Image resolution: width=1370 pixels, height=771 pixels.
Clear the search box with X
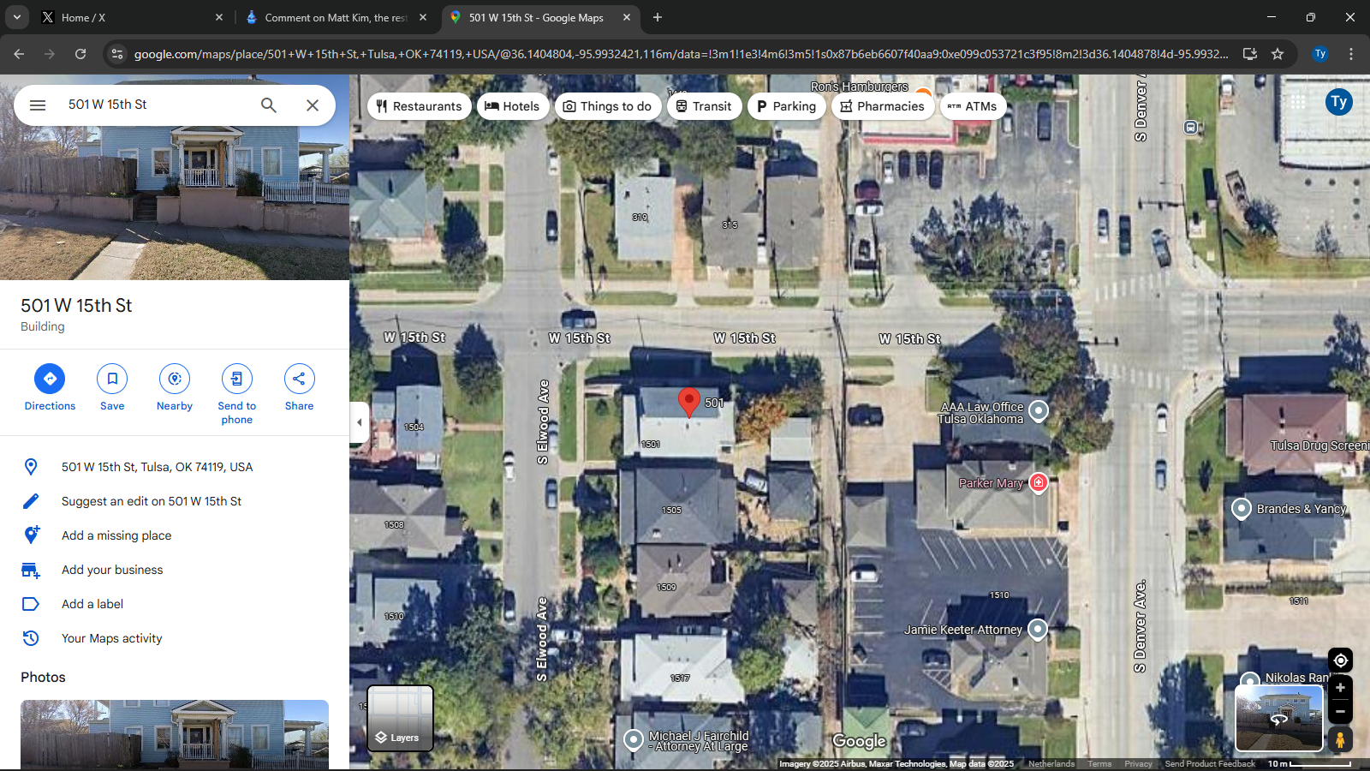[x=313, y=105]
